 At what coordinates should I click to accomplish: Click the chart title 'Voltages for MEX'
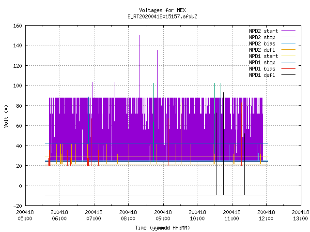click(162, 10)
